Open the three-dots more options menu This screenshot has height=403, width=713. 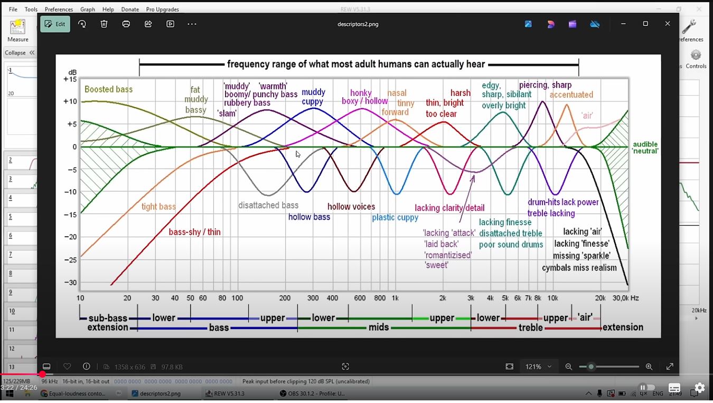tap(192, 24)
